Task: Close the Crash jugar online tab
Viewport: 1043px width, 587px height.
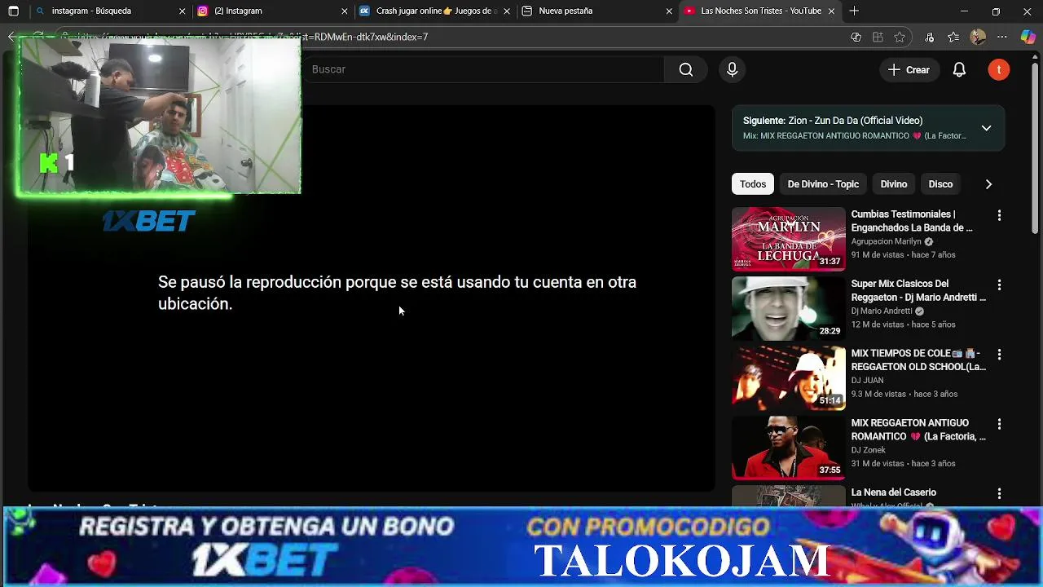Action: [507, 11]
